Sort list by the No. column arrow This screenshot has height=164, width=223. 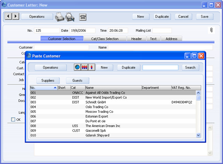pyautogui.click(x=55, y=87)
